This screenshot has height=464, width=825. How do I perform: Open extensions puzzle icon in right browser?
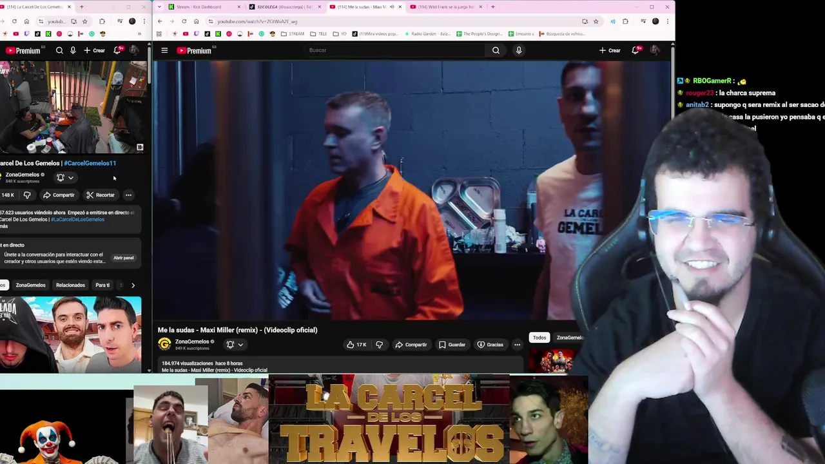click(625, 21)
